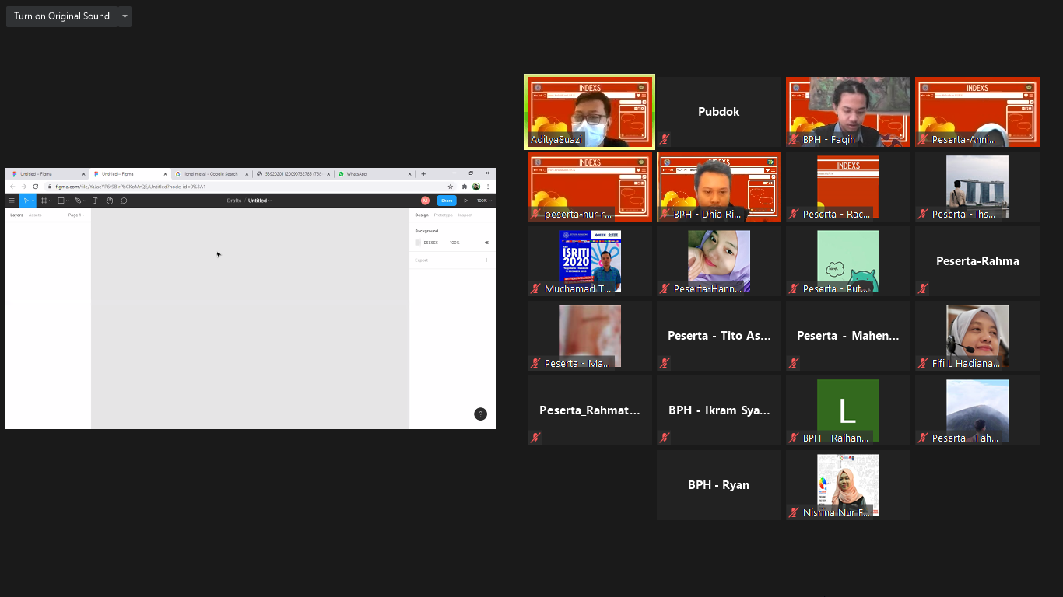Select the Add Comment tool
This screenshot has height=597, width=1063.
coord(124,201)
